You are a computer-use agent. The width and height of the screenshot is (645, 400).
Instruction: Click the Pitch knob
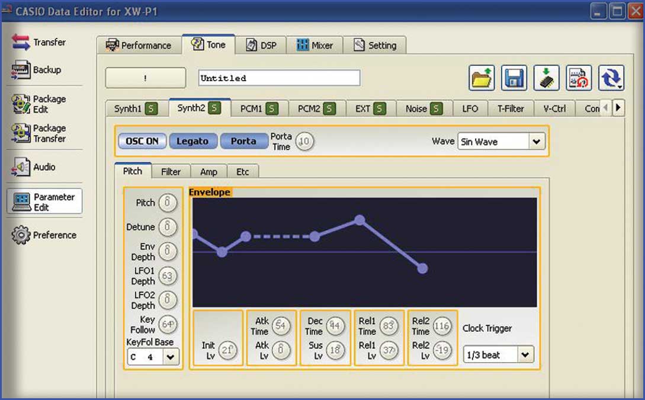pyautogui.click(x=168, y=203)
